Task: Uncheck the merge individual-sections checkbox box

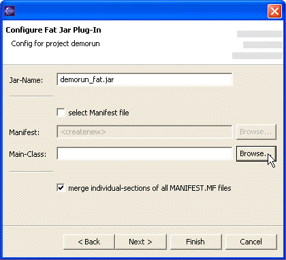Action: click(61, 188)
